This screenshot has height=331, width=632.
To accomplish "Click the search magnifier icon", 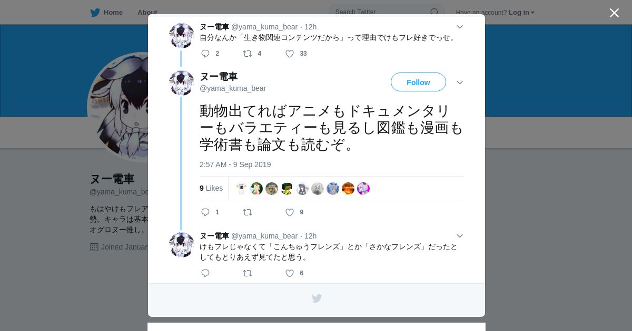I will [434, 12].
